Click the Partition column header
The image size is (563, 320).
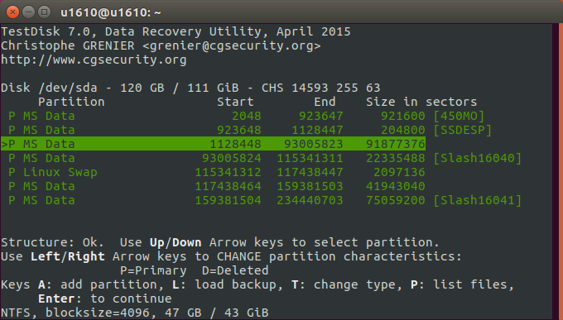[x=71, y=102]
